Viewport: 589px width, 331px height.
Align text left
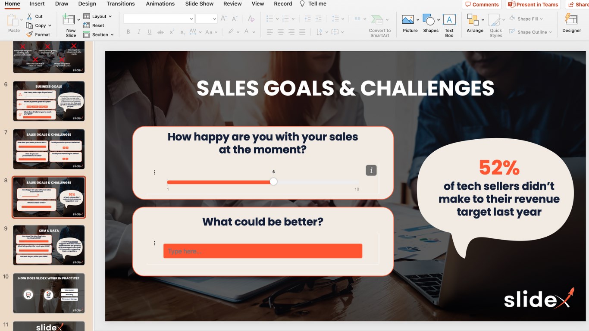point(269,32)
